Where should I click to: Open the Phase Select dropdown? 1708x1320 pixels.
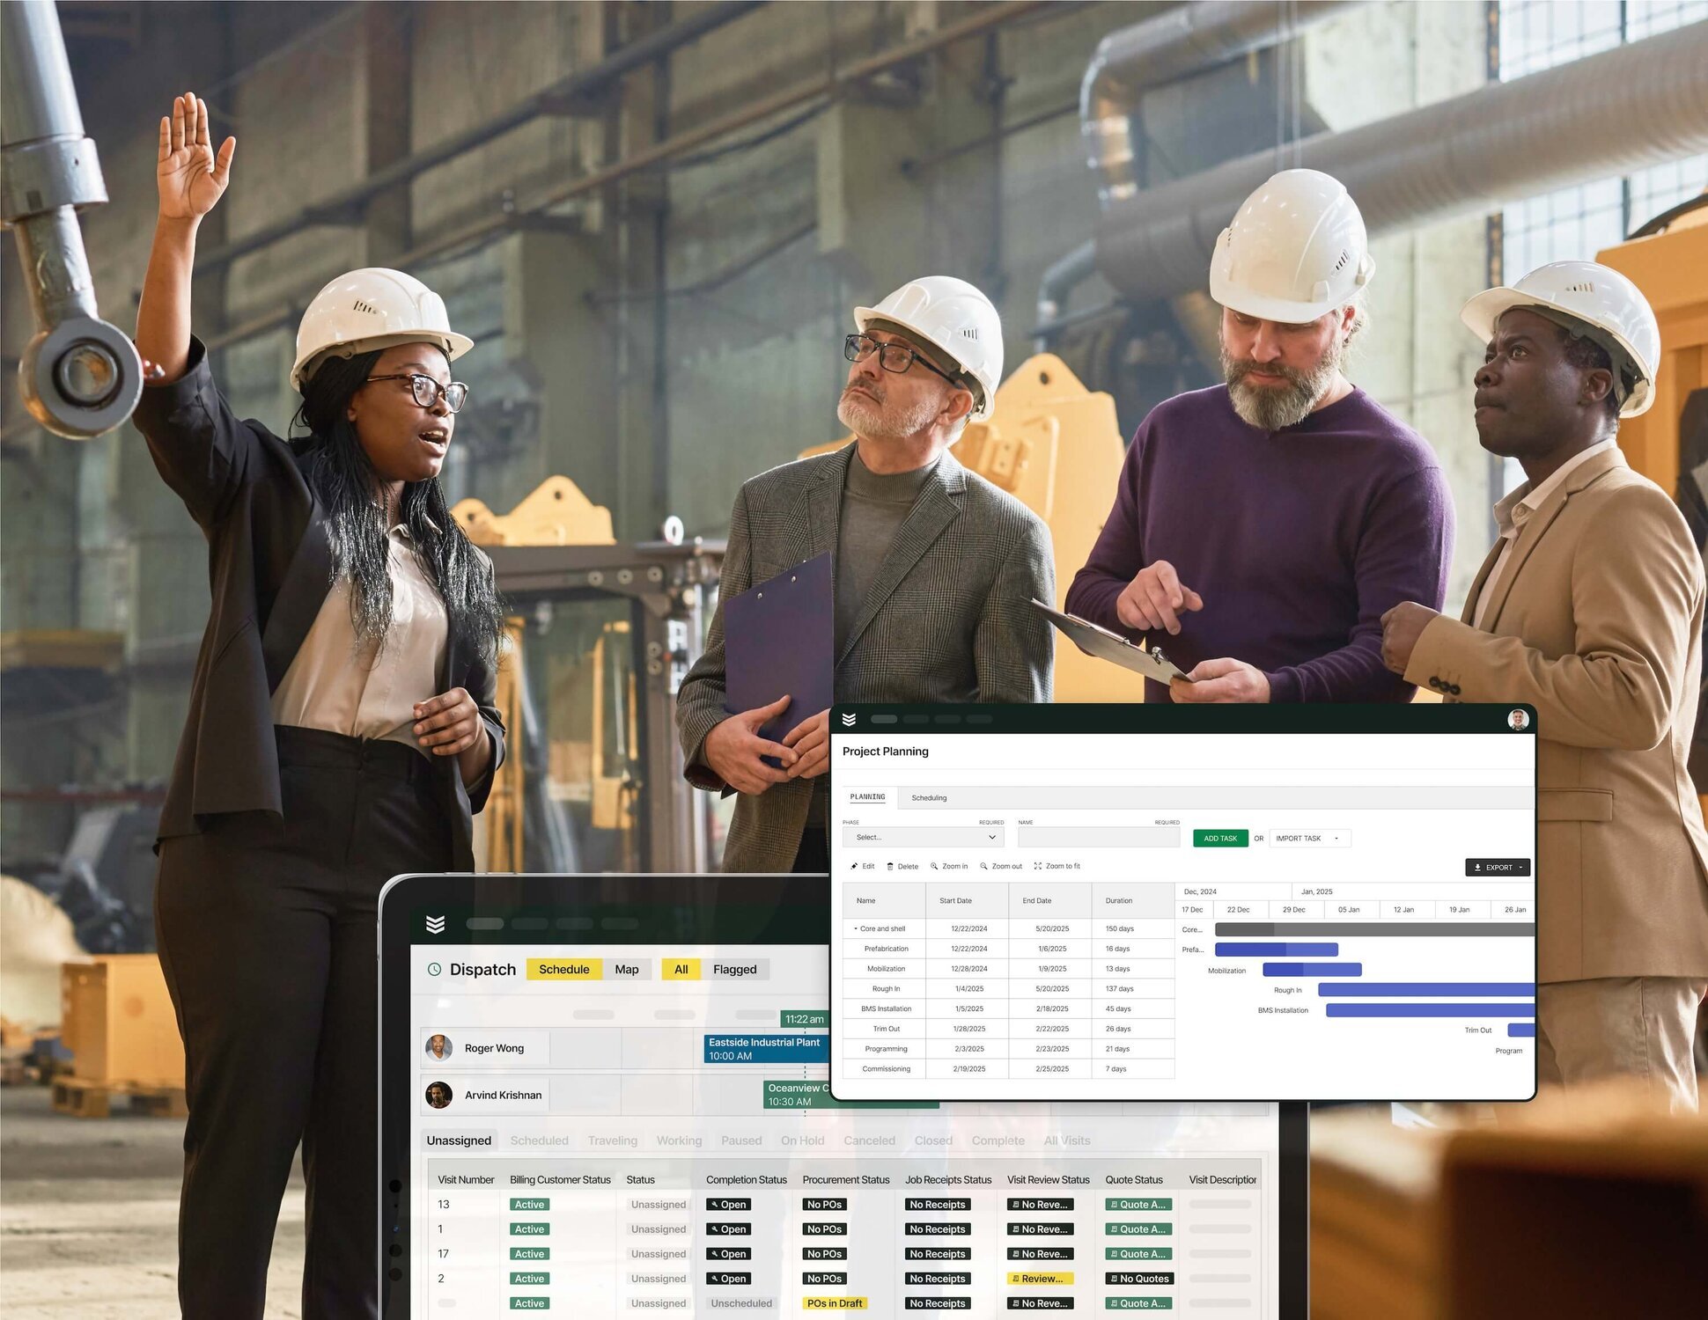[x=922, y=837]
